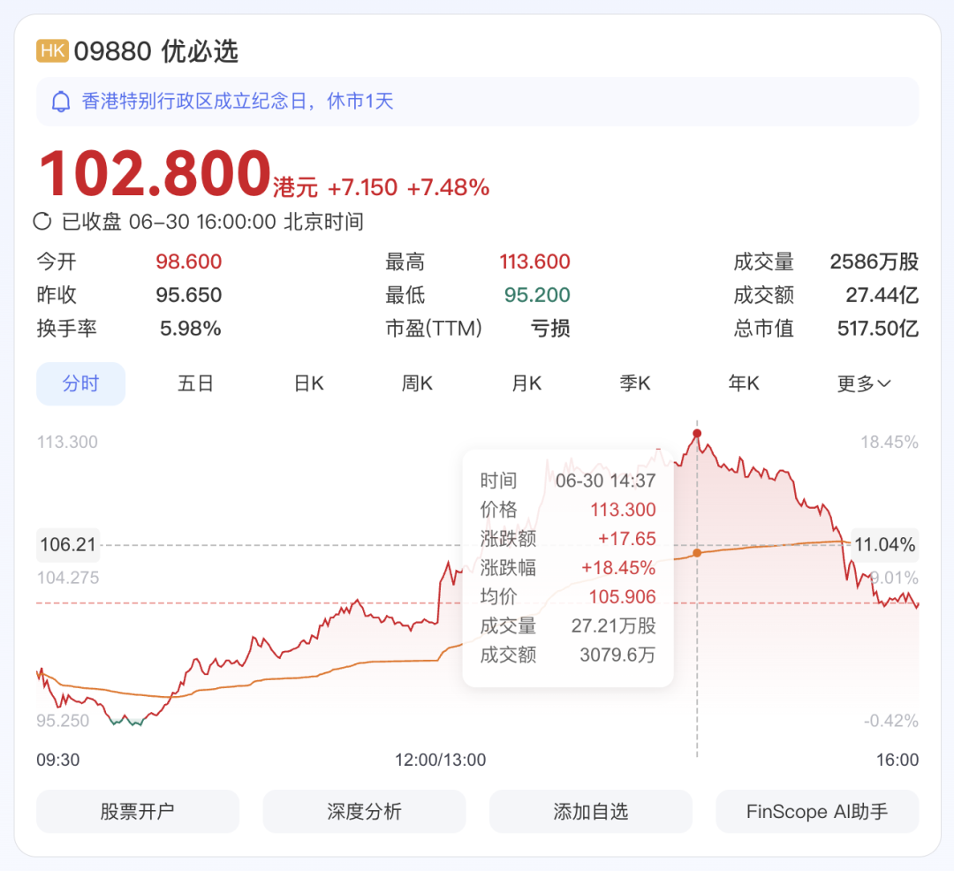Expand the 更多 chart period dropdown
The height and width of the screenshot is (871, 954).
[864, 383]
